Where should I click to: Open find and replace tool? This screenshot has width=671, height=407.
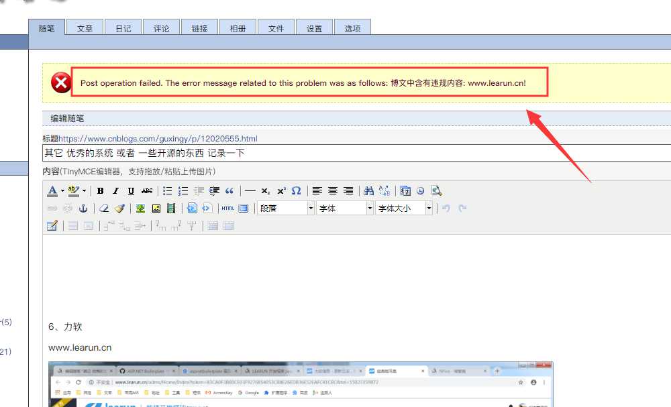[384, 190]
